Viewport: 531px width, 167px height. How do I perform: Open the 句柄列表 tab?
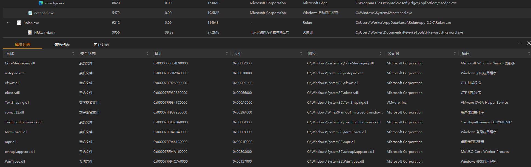tap(62, 44)
